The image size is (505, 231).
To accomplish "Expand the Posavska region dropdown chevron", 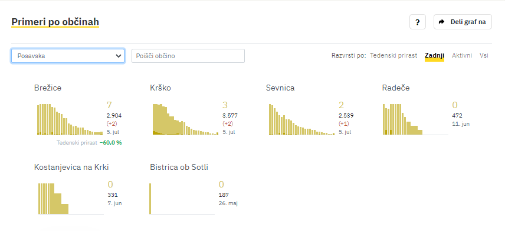I will [x=118, y=56].
